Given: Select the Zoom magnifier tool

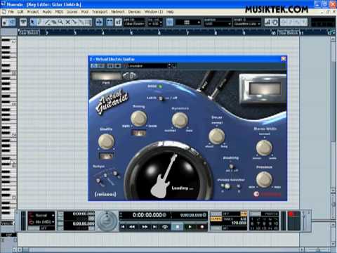Looking at the screenshot, I should [x=60, y=22].
